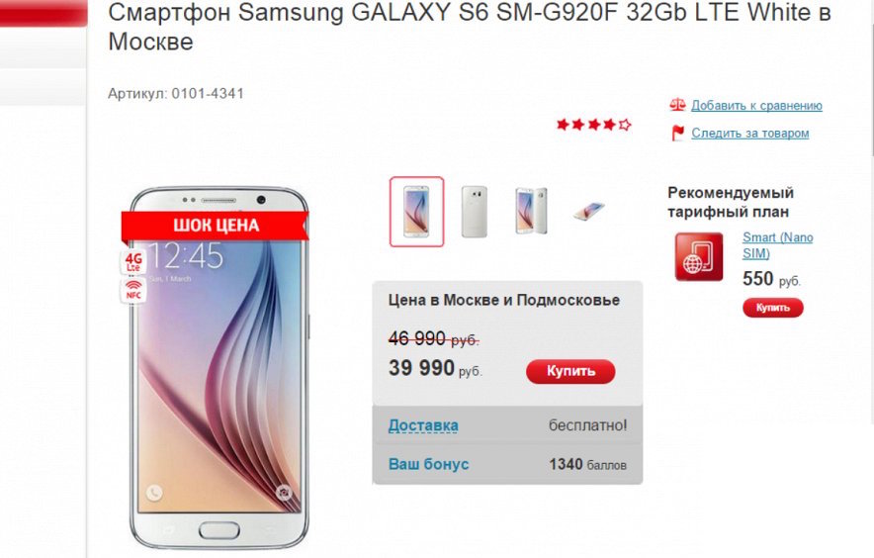Open the Добавить к сравнению link
Image resolution: width=874 pixels, height=558 pixels.
tap(756, 106)
